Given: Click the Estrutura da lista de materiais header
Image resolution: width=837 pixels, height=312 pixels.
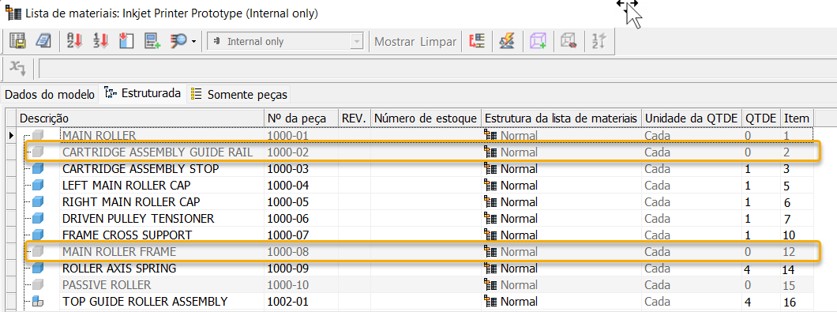Looking at the screenshot, I should click(561, 118).
